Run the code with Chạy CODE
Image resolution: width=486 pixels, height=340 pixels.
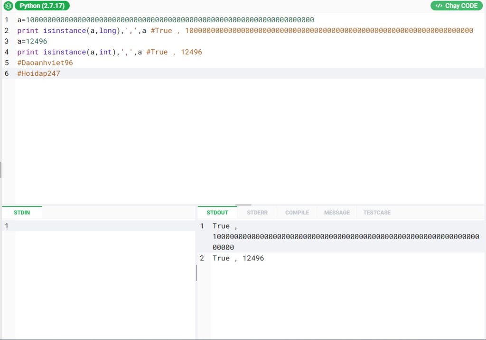tap(456, 6)
